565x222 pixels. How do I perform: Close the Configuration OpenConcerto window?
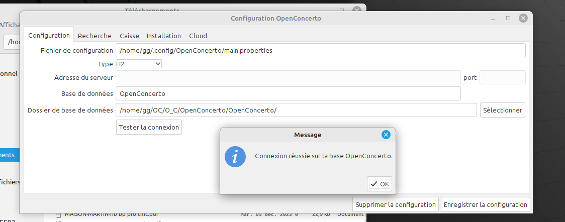point(523,18)
